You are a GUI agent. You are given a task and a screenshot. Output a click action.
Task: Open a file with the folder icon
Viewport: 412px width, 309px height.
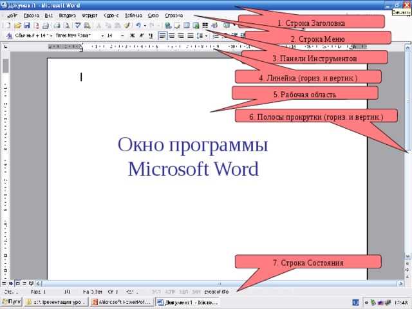point(17,26)
